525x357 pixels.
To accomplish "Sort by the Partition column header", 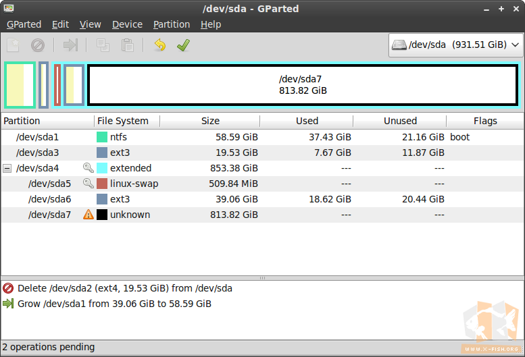I will click(47, 121).
